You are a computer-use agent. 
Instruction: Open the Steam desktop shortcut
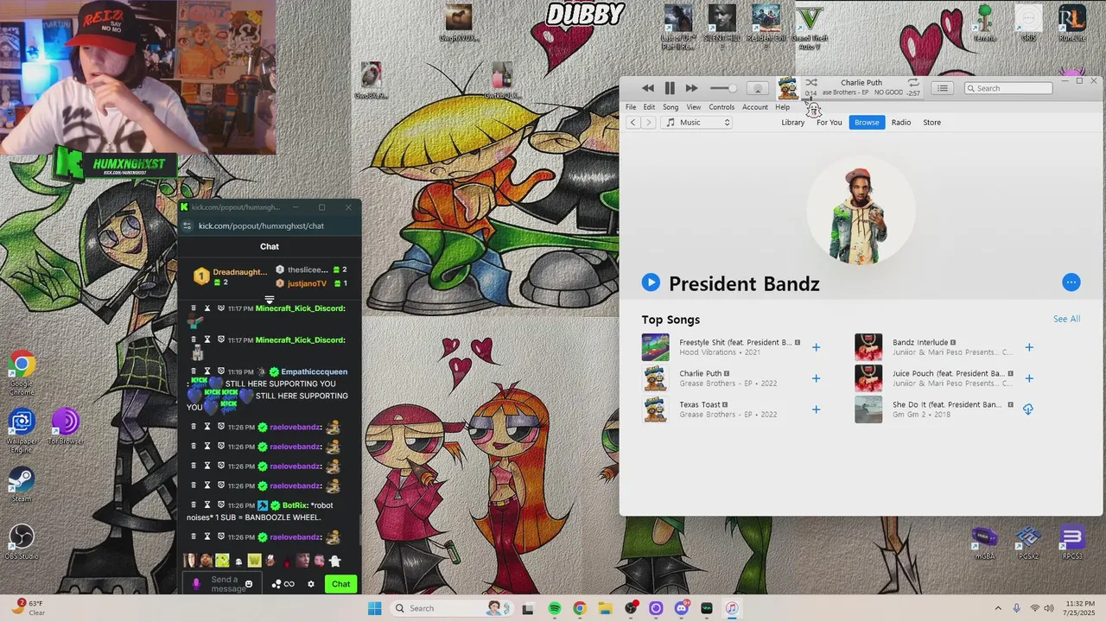point(21,485)
